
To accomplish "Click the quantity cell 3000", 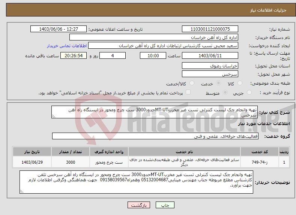I will click(71, 162).
